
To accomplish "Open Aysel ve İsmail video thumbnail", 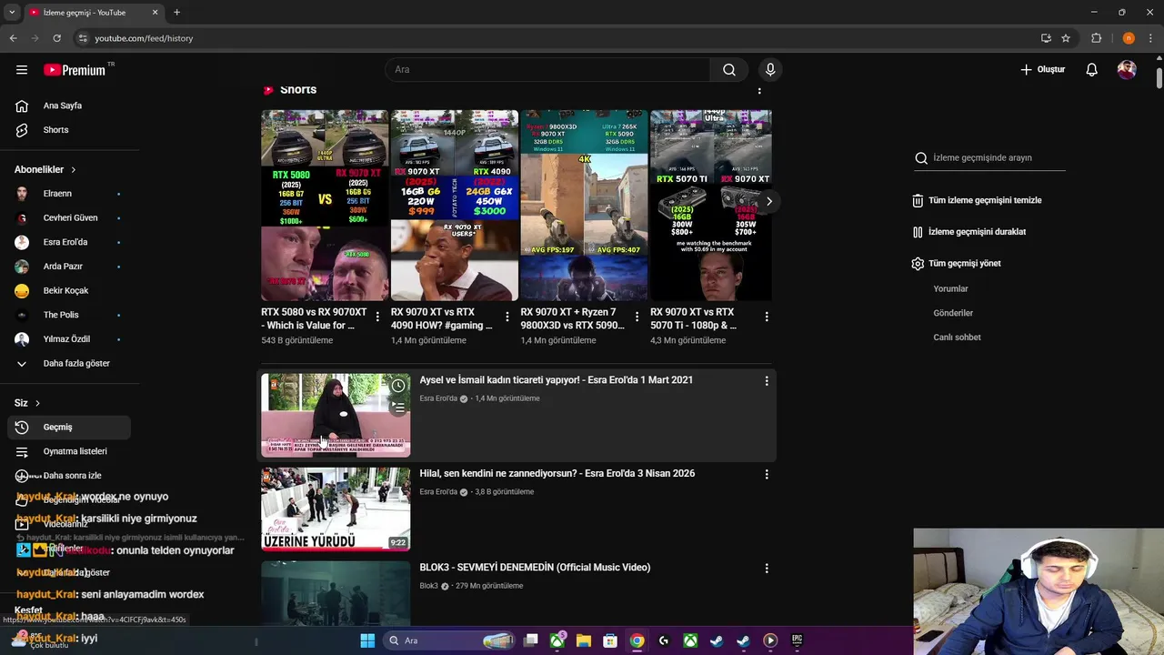I will tap(336, 416).
